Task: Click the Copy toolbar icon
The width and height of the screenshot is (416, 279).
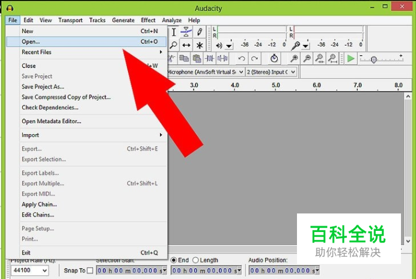Action: coord(184,58)
